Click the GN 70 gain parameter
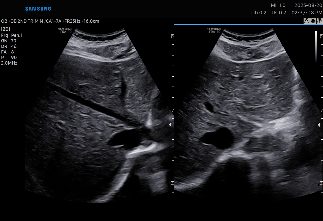This screenshot has height=221, width=323. pyautogui.click(x=9, y=41)
